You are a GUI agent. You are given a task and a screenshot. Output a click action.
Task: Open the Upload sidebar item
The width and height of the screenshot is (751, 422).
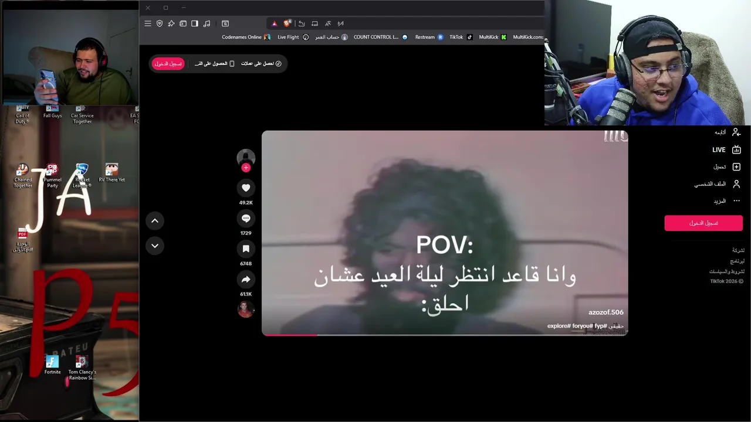[x=728, y=167]
